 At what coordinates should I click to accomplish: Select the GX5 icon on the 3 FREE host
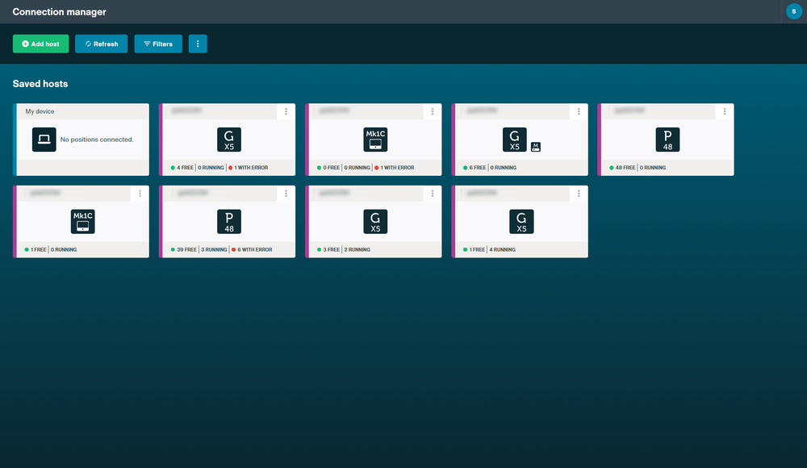(375, 221)
